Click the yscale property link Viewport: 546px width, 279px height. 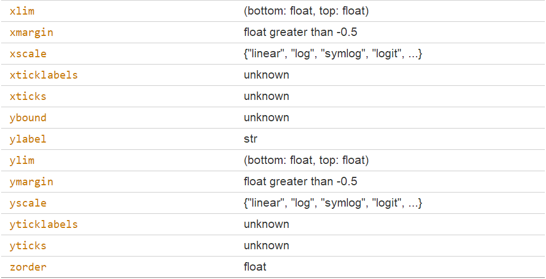28,203
